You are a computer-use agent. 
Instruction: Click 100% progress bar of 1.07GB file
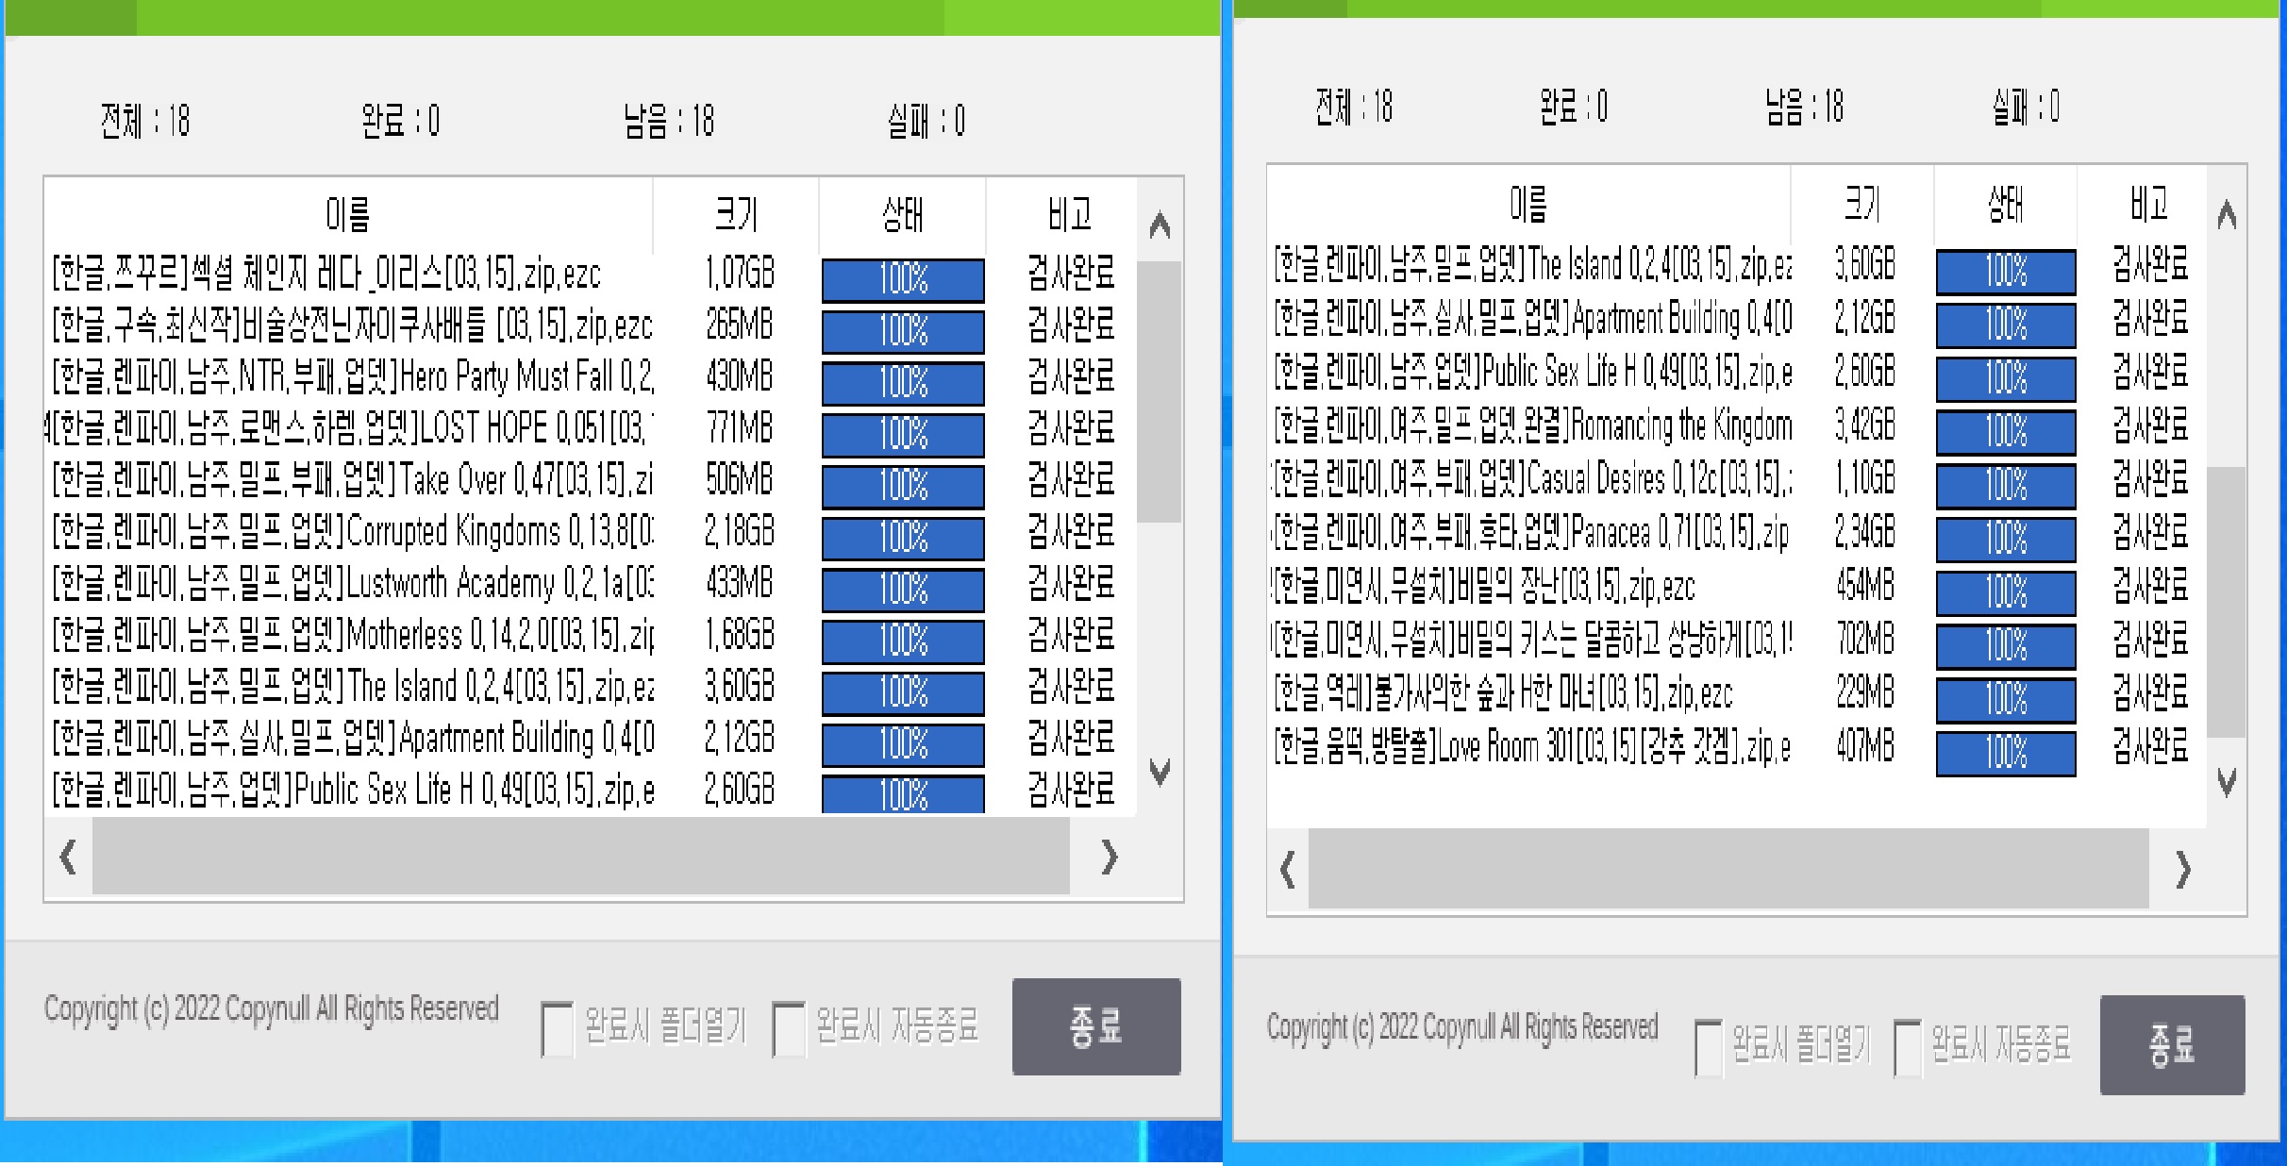[903, 279]
